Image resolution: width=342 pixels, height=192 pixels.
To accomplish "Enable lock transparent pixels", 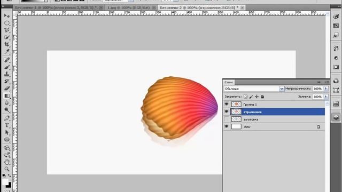I will (245, 97).
